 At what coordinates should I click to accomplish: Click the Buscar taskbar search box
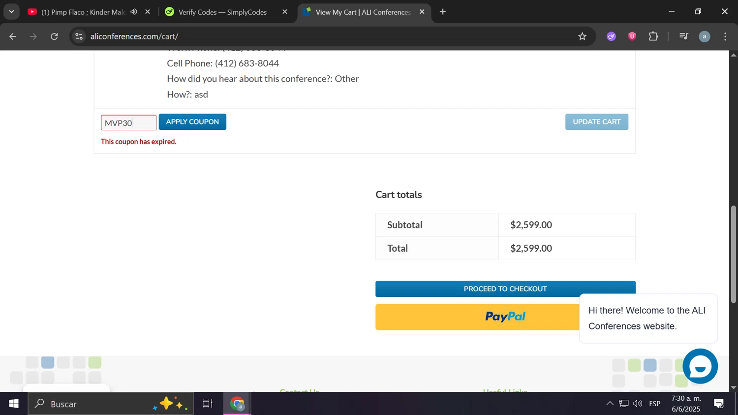pyautogui.click(x=111, y=404)
